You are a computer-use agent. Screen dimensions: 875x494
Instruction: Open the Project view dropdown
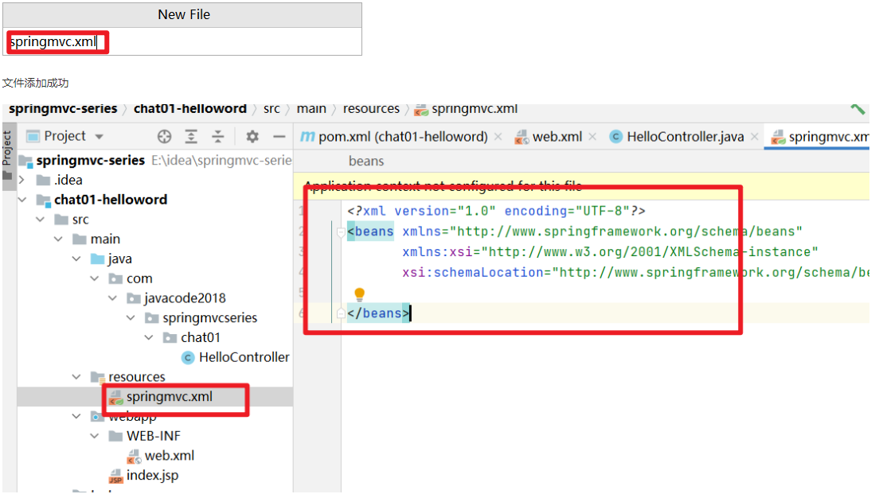(x=99, y=136)
